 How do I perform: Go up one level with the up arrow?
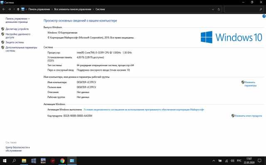tap(18, 9)
